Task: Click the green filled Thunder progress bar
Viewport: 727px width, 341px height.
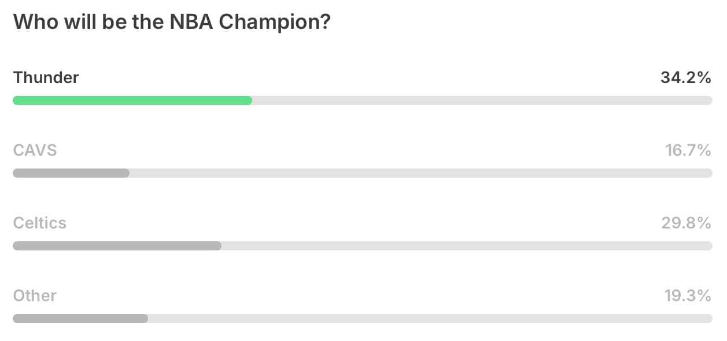Action: 132,100
